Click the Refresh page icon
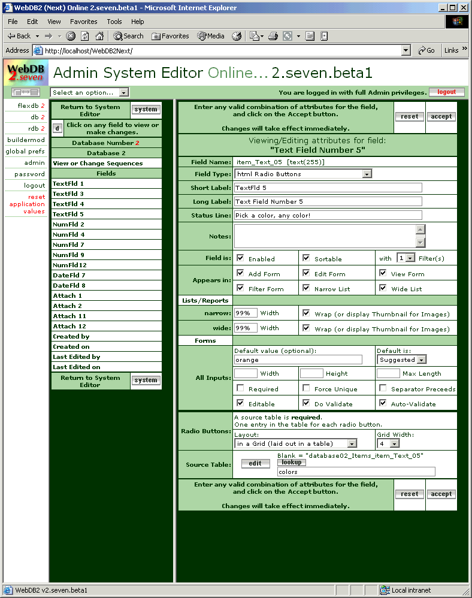This screenshot has width=472, height=598. [85, 36]
